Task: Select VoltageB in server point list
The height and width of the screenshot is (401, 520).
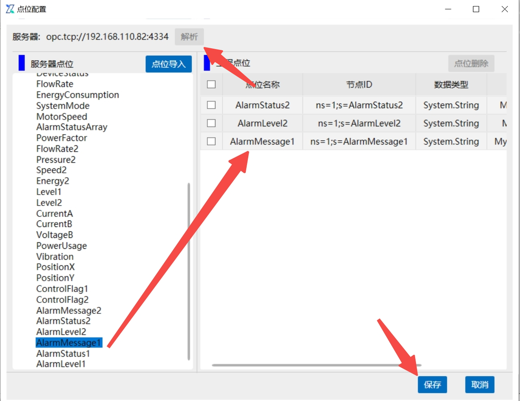Action: pyautogui.click(x=55, y=235)
